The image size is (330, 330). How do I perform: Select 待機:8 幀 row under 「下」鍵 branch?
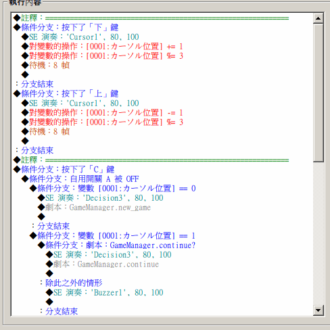click(x=45, y=65)
